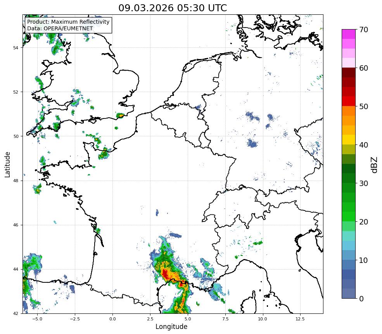Click the dark maroon colorbar segment below 60
This screenshot has height=334, width=382.
pyautogui.click(x=349, y=73)
